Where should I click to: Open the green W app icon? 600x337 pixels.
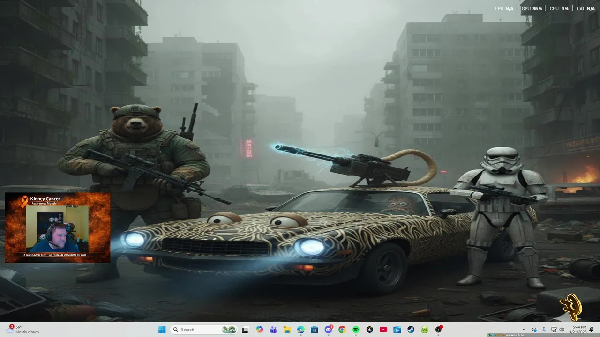click(x=425, y=330)
